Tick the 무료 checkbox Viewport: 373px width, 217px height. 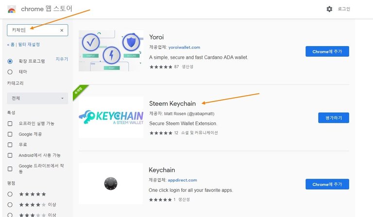(x=10, y=145)
